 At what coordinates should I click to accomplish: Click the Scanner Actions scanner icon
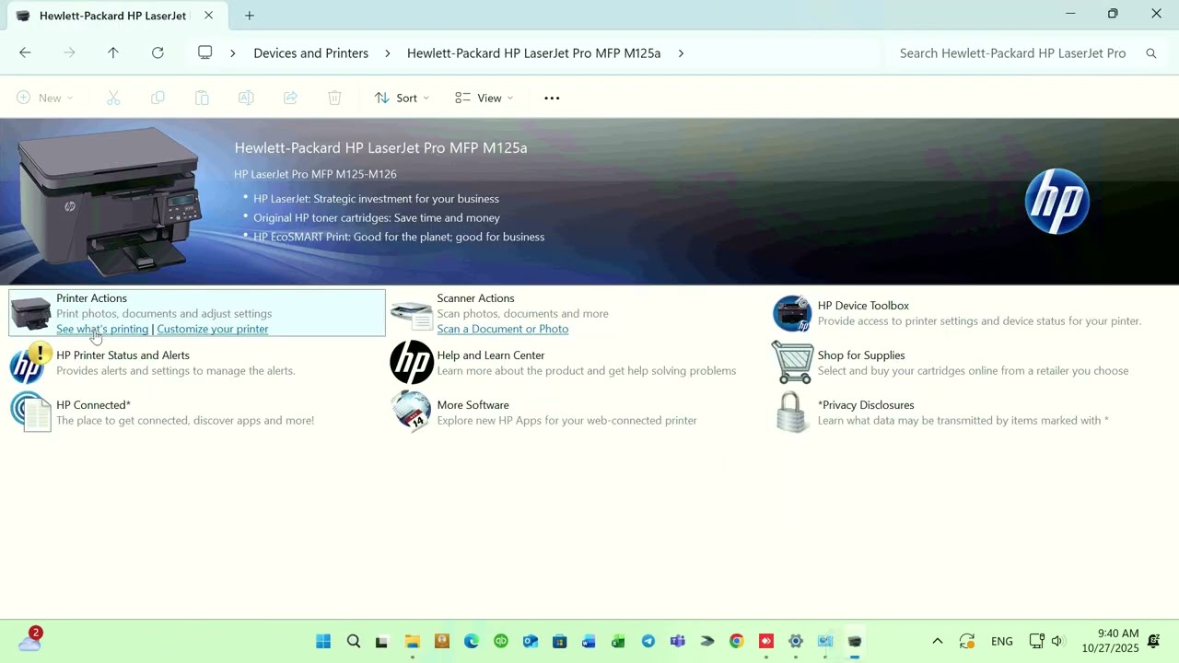411,314
